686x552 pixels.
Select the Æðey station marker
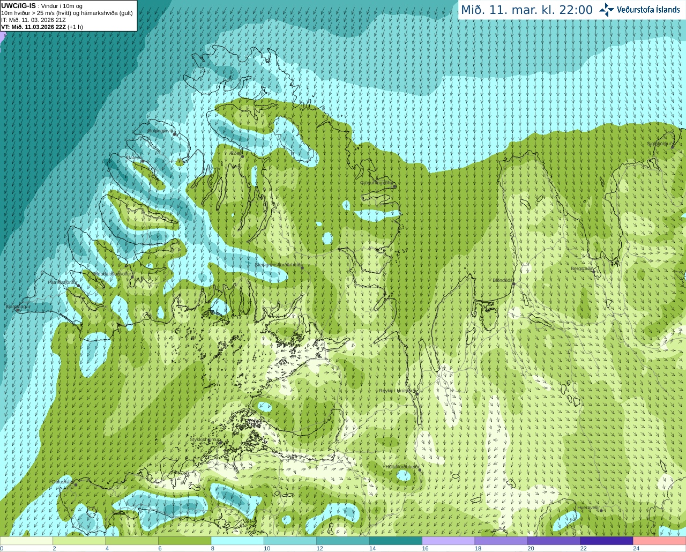pyautogui.click(x=242, y=155)
